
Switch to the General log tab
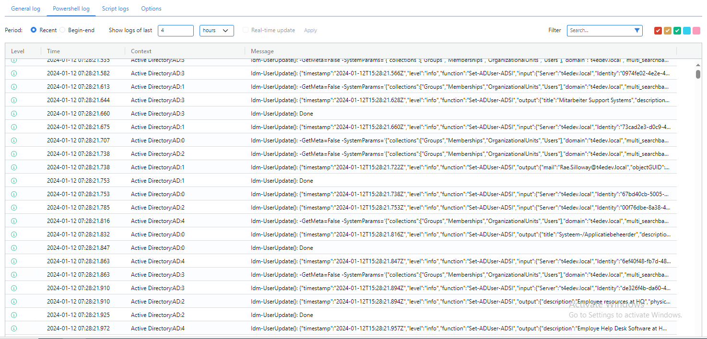[25, 8]
